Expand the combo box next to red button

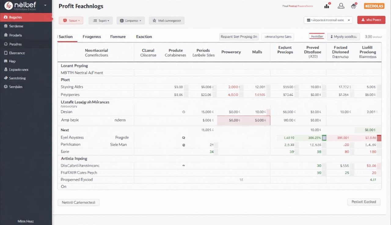[328, 20]
